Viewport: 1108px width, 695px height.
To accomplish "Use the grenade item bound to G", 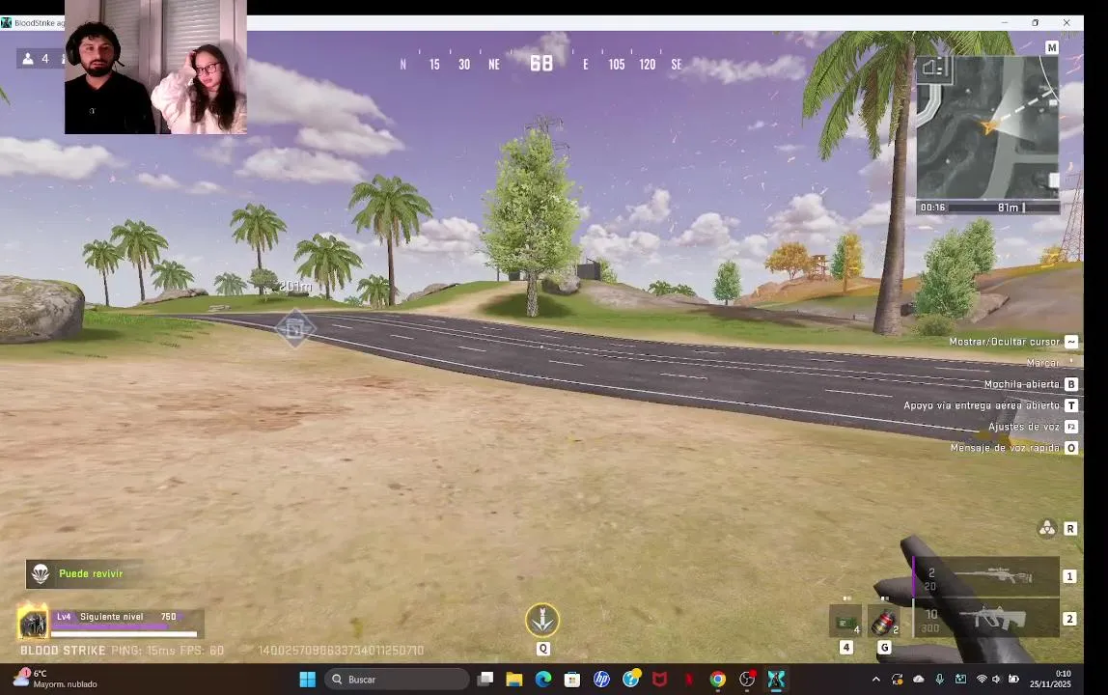I will tap(883, 622).
